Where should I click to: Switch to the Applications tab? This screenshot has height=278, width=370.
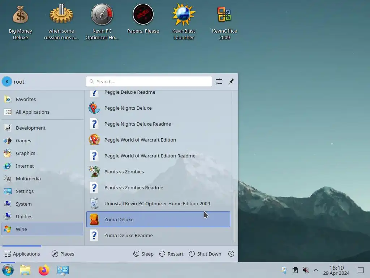[x=22, y=254]
